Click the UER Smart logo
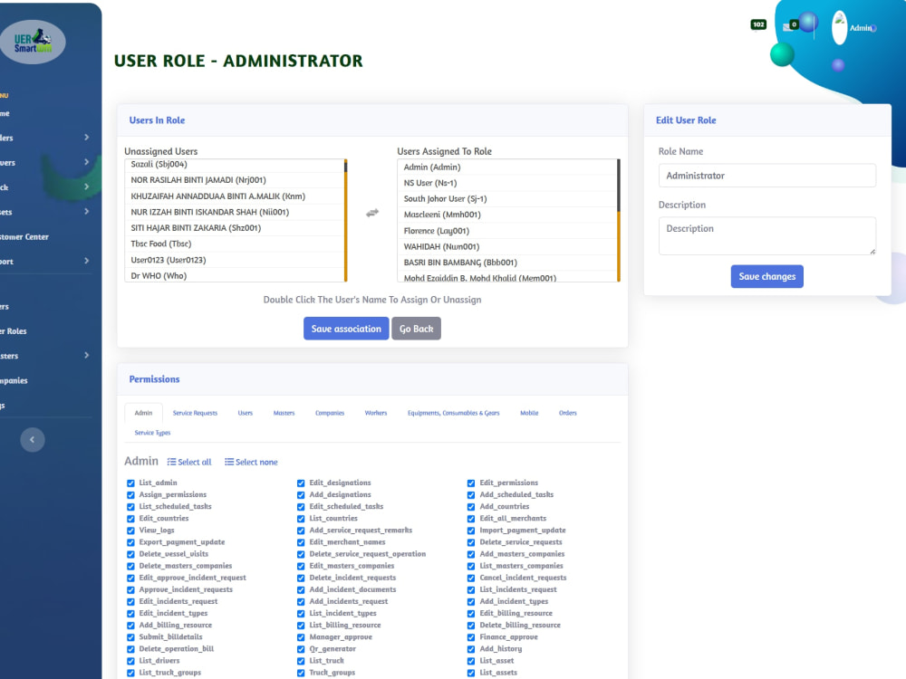The width and height of the screenshot is (906, 679). [33, 41]
